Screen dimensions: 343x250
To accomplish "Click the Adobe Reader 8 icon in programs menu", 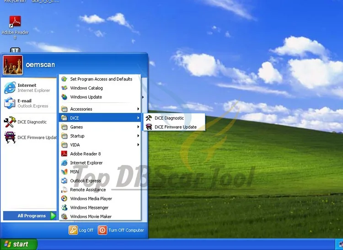I will pyautogui.click(x=64, y=154).
